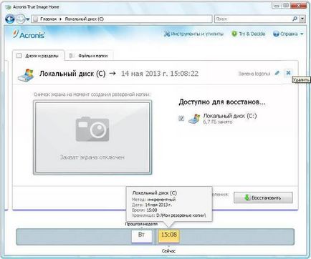Toggle the 'Локальный диск (C:)' checkbox

(x=181, y=118)
